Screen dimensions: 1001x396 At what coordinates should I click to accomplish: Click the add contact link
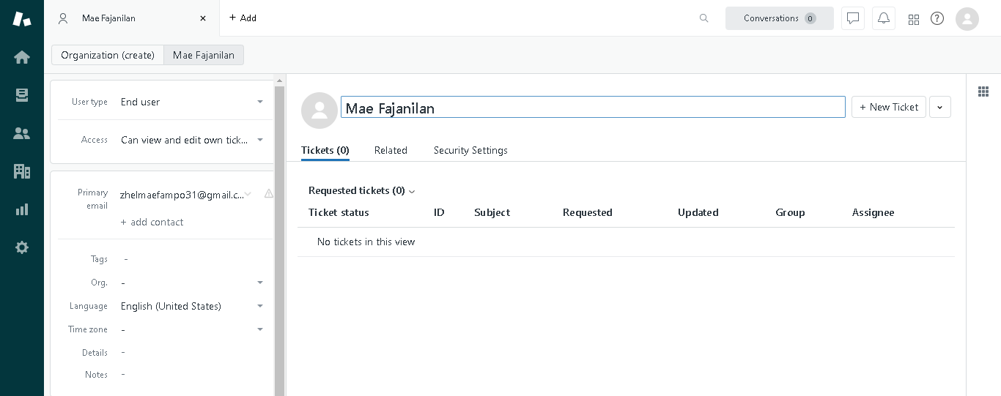[x=152, y=222]
